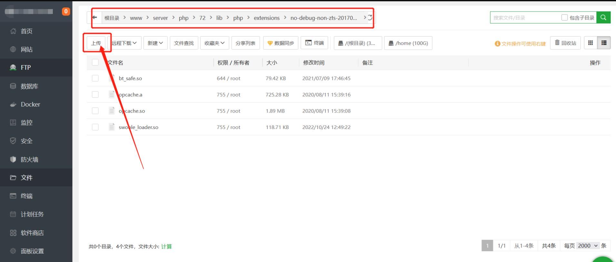Open the per-page 2000 count dropdown
The width and height of the screenshot is (616, 262).
[x=588, y=246]
